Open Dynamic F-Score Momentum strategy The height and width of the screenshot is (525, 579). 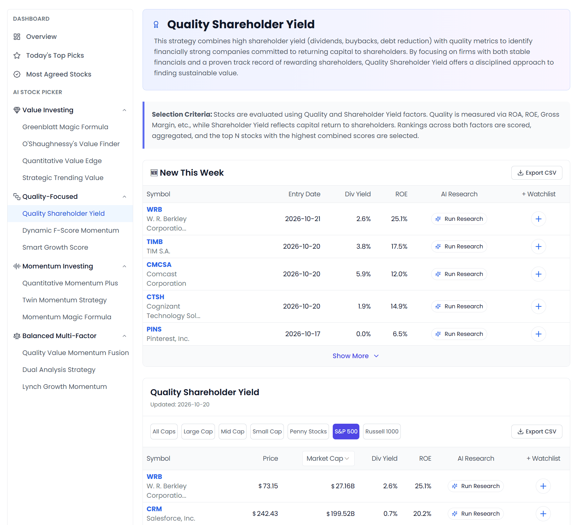[x=70, y=231]
